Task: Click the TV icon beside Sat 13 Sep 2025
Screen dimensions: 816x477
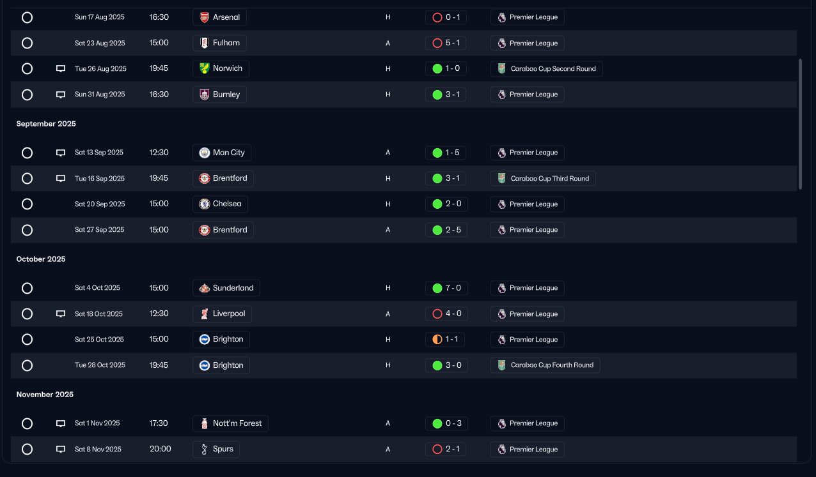Action: [x=61, y=153]
